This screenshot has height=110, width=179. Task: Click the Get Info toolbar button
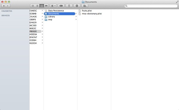(x=77, y=6)
